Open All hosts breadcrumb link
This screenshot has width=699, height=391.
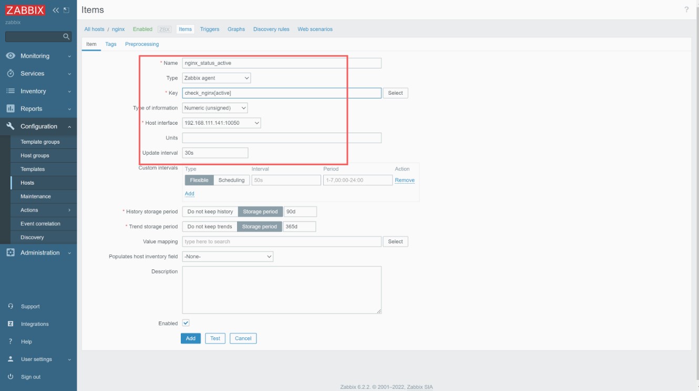pos(95,29)
